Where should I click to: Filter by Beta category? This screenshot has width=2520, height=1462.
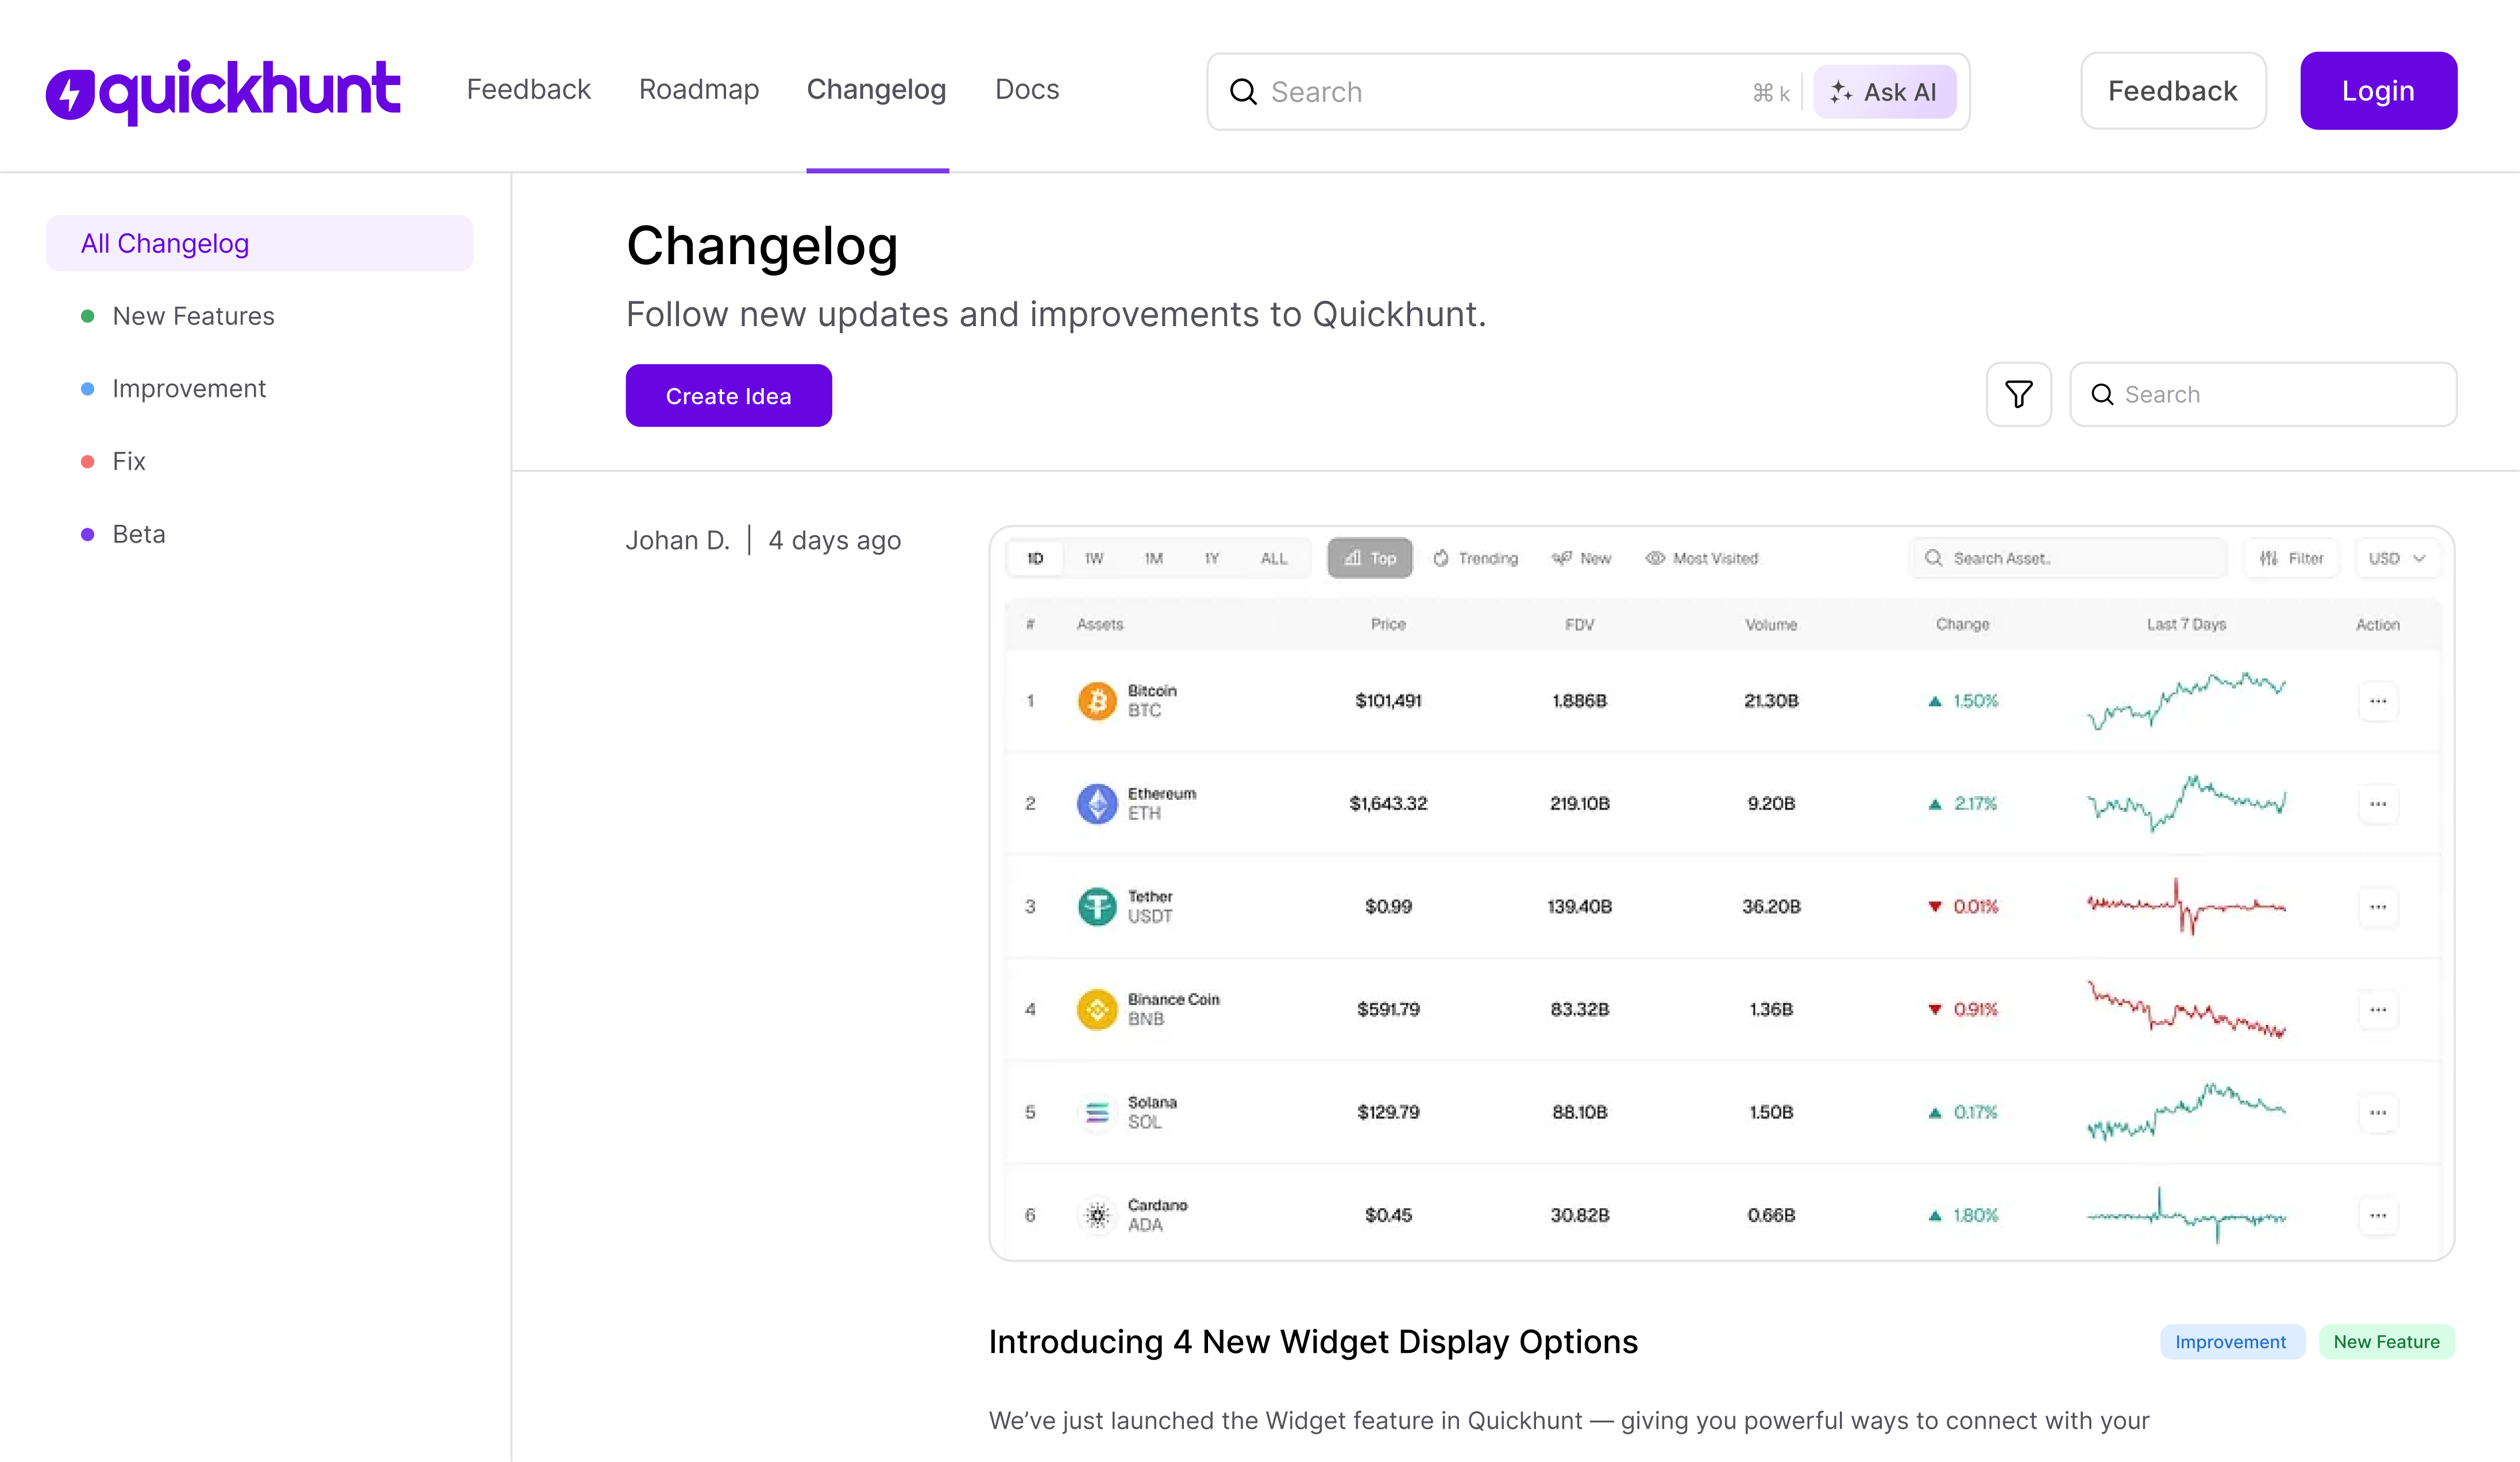click(x=139, y=534)
